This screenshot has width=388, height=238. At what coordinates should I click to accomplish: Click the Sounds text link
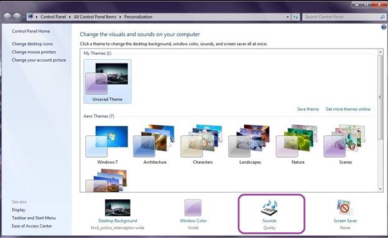click(x=269, y=221)
